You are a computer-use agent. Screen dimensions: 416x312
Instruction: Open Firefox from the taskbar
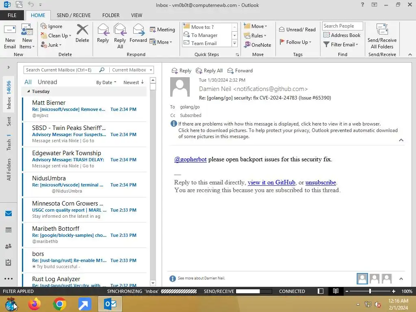(35, 304)
